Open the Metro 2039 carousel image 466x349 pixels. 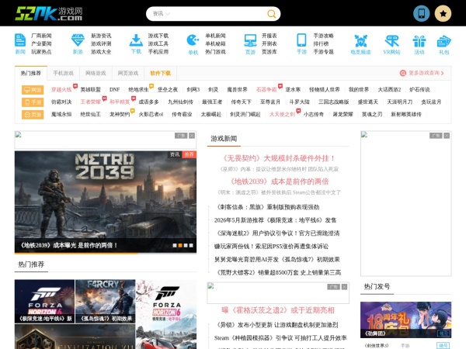106,202
